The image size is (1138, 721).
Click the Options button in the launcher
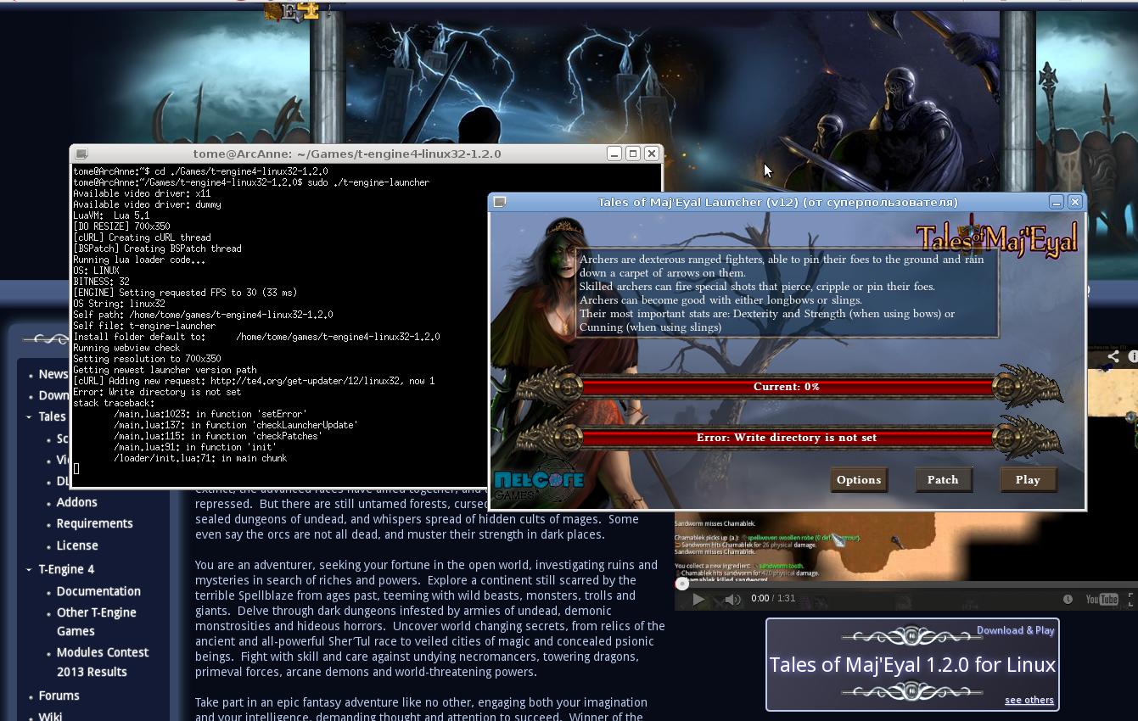(859, 479)
